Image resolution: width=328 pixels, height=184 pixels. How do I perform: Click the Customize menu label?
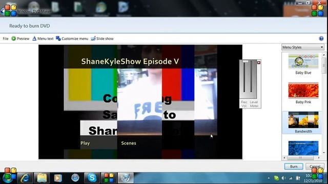[75, 39]
